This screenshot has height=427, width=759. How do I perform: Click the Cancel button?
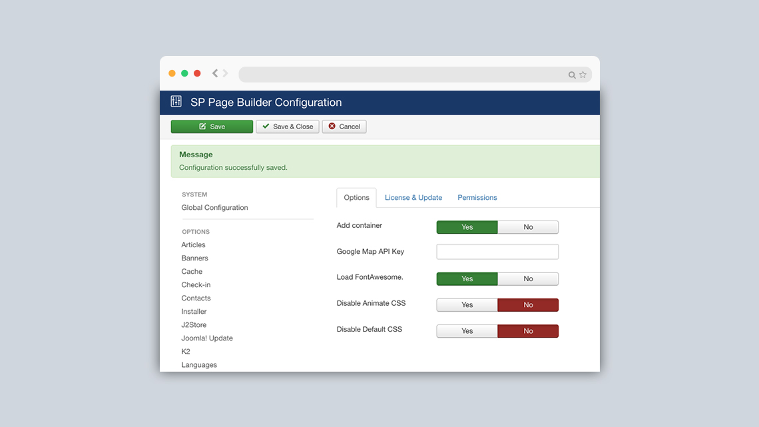click(x=344, y=127)
